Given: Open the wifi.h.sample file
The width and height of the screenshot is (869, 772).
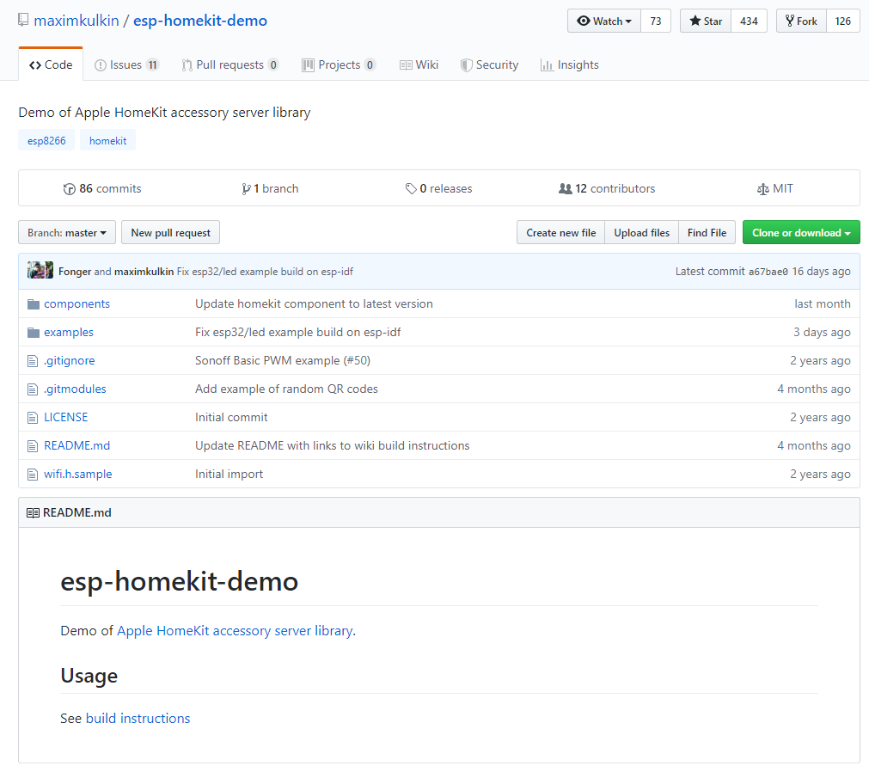Looking at the screenshot, I should [x=78, y=474].
